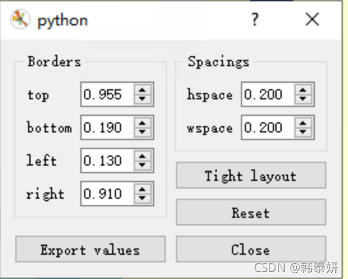Click the 'right' label
Viewport: 348px width, 279px height.
click(x=45, y=194)
